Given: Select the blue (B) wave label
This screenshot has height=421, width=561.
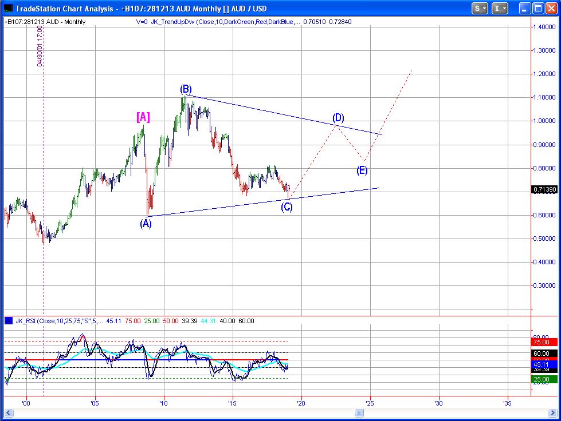Looking at the screenshot, I should [x=186, y=89].
